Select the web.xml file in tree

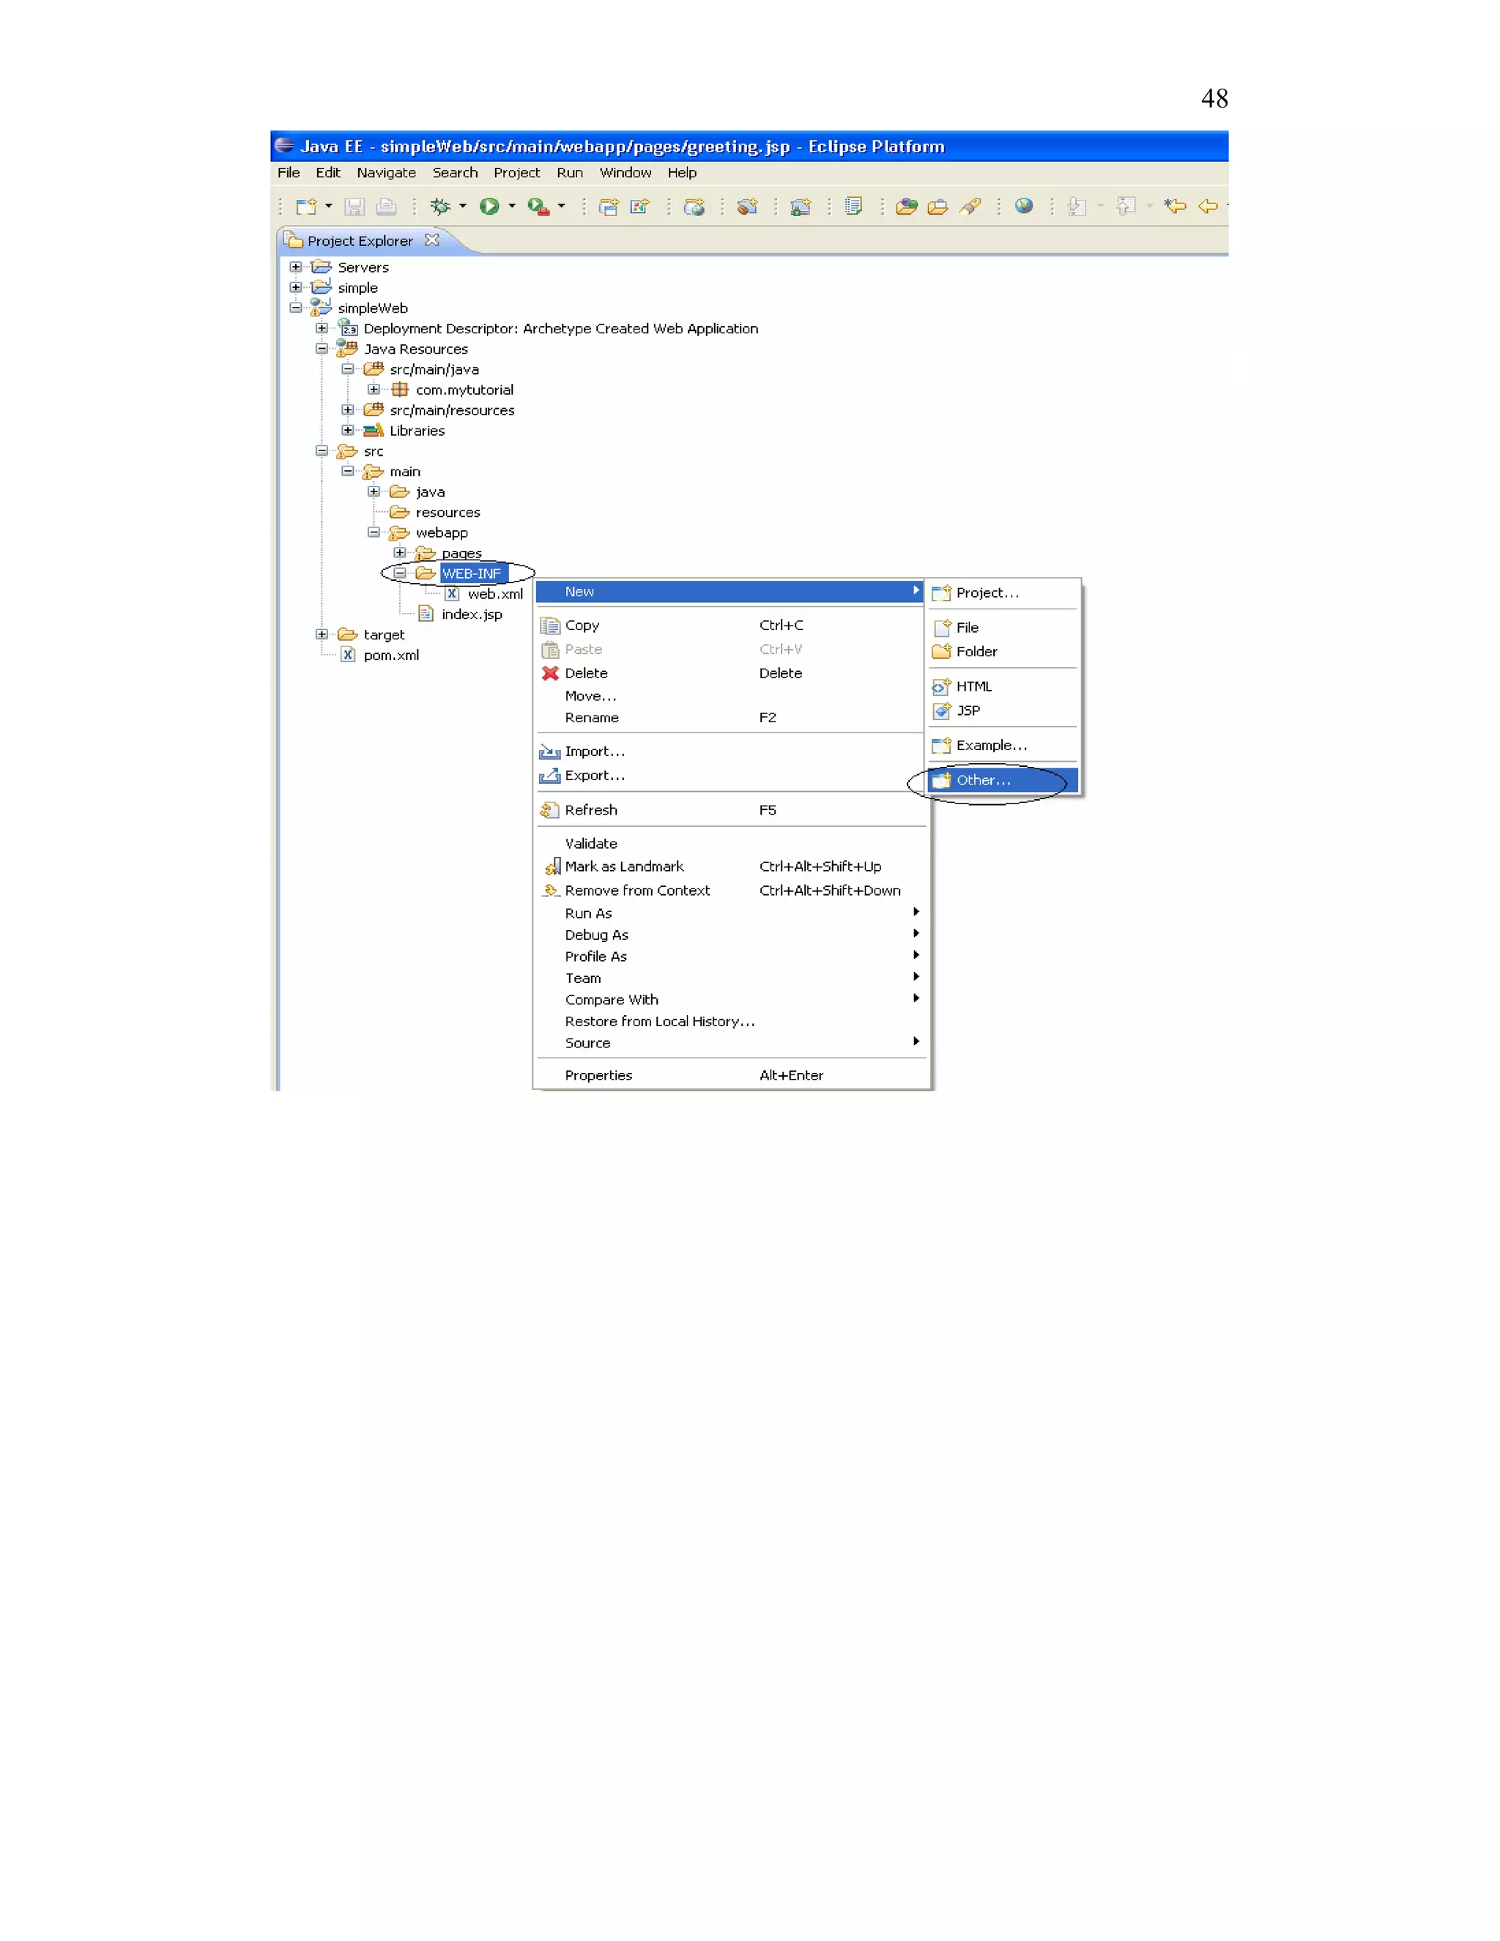[x=495, y=594]
